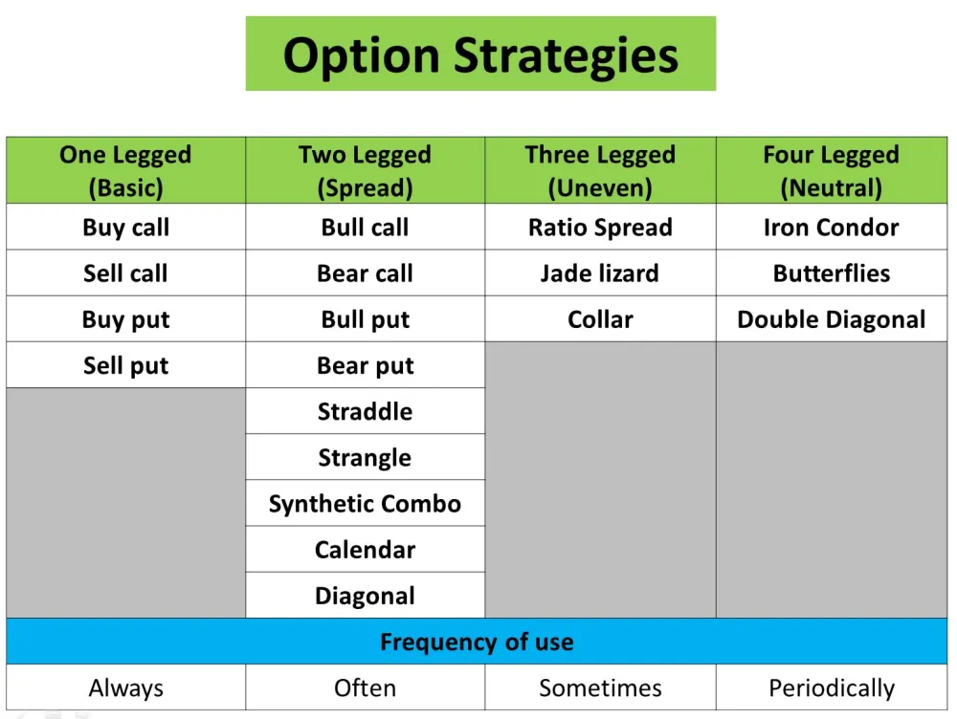This screenshot has width=957, height=719.
Task: Select the Bear put cell
Action: coord(365,364)
